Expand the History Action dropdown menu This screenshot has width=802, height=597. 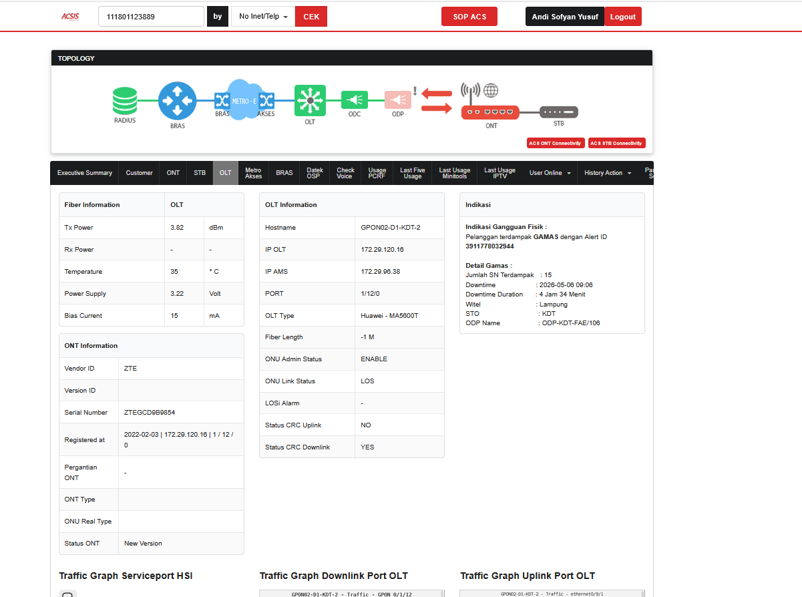click(x=608, y=173)
